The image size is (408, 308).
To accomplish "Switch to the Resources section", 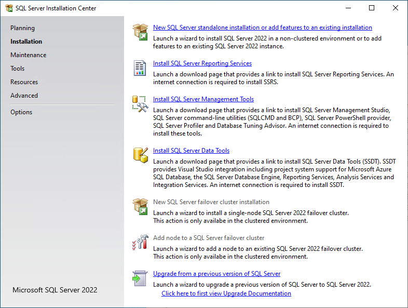I will (x=24, y=82).
